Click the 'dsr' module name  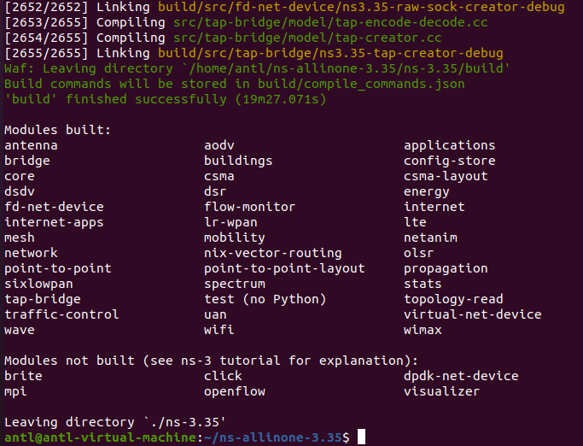pos(215,191)
